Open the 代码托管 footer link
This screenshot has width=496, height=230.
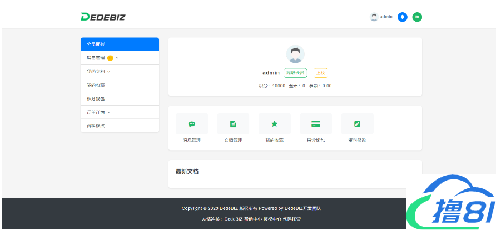click(x=291, y=219)
